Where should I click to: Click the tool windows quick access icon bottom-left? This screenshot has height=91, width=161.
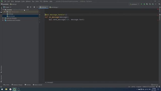pos(1,87)
